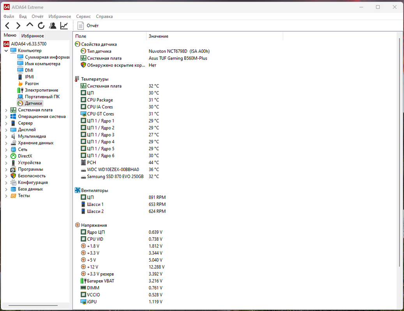Select Samsung SSD 870 EVO 250GB row

pyautogui.click(x=120, y=176)
